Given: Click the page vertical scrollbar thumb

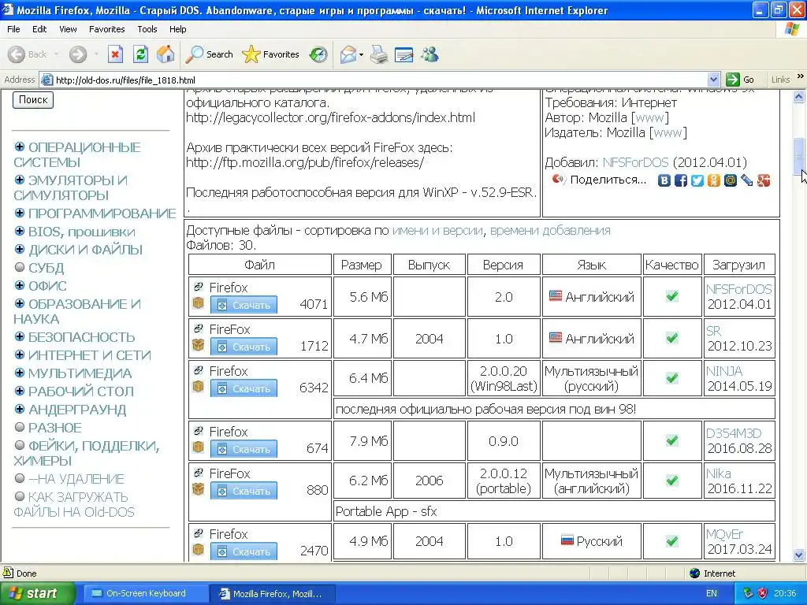Looking at the screenshot, I should [x=799, y=155].
